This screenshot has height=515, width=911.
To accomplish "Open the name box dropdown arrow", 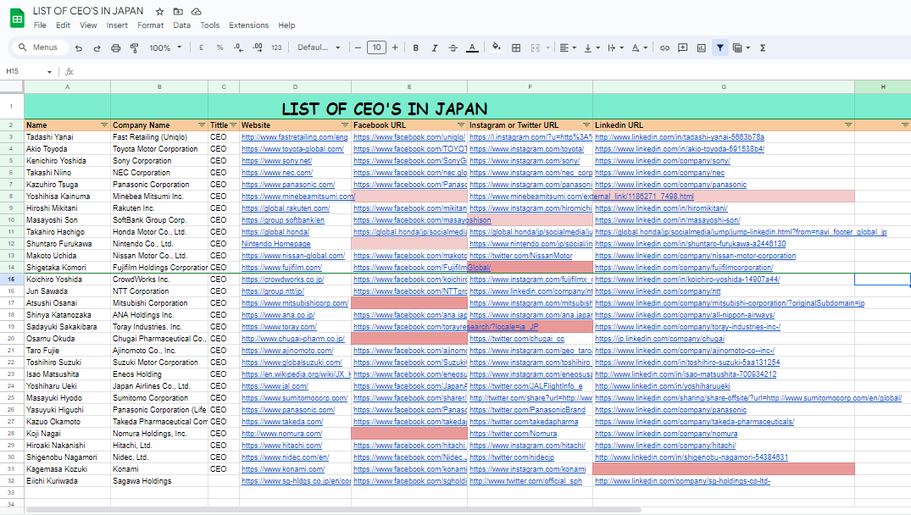I will (x=49, y=72).
